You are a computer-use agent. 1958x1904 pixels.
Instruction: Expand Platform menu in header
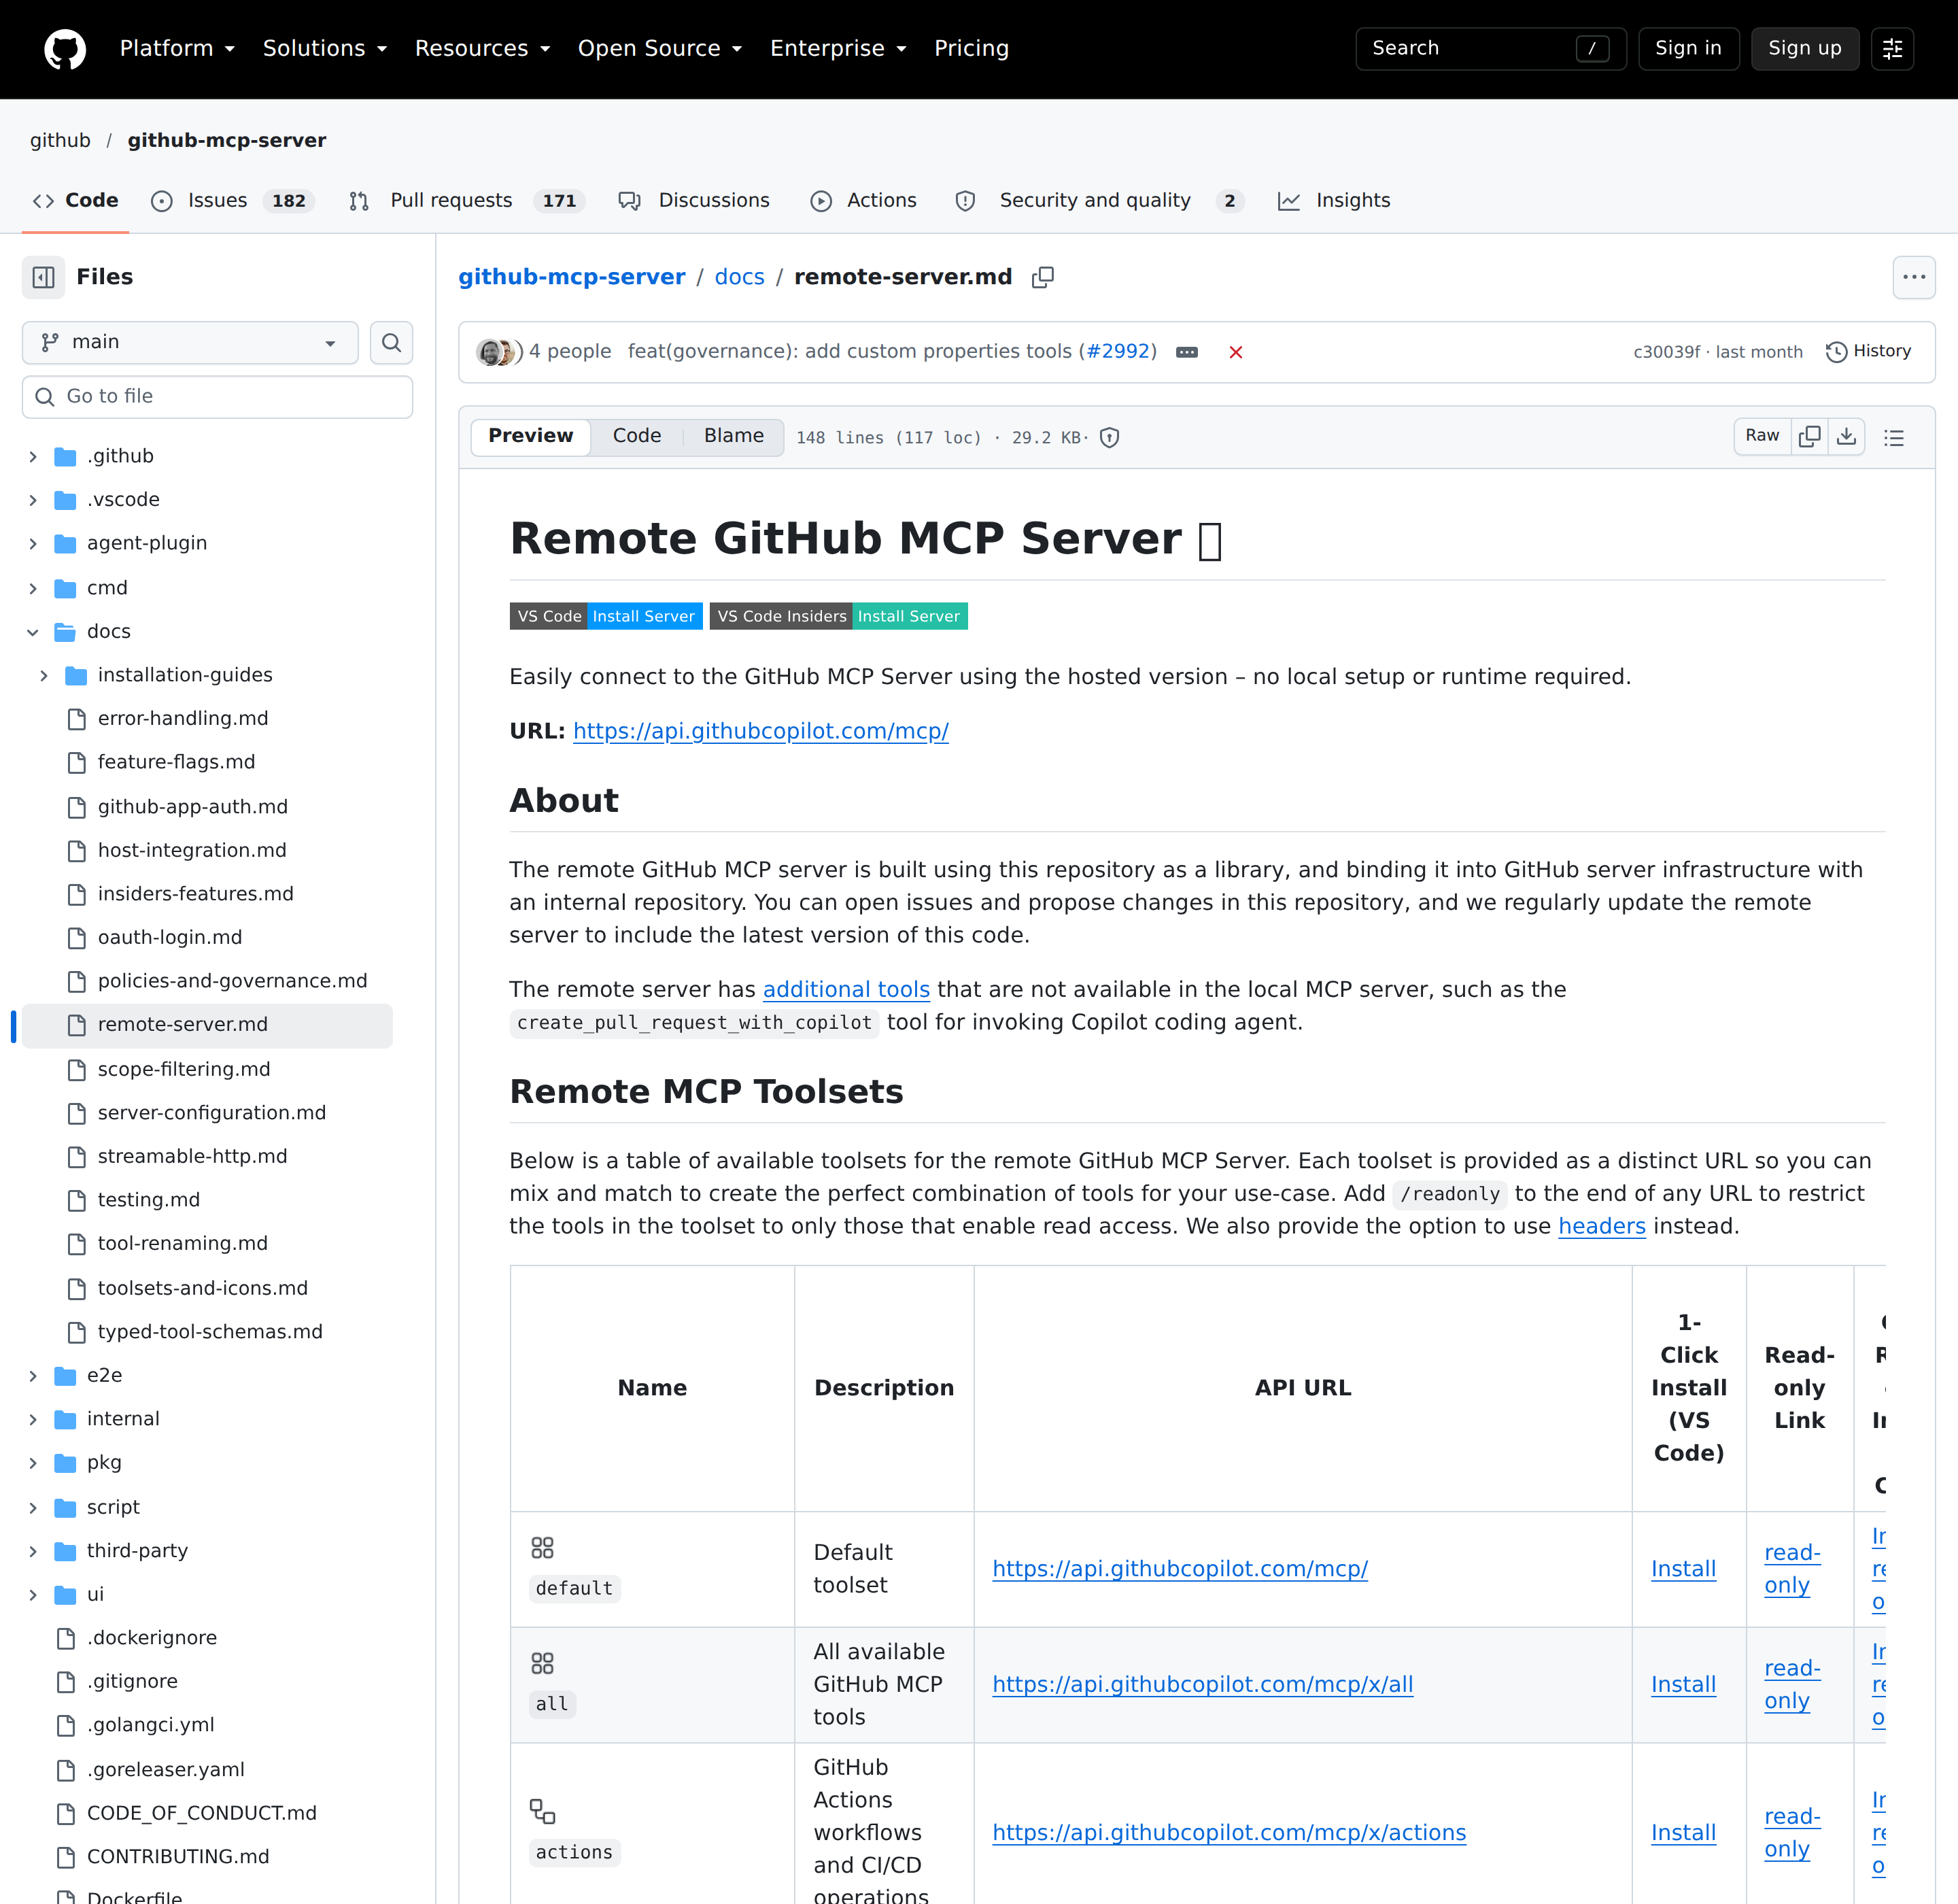[177, 48]
